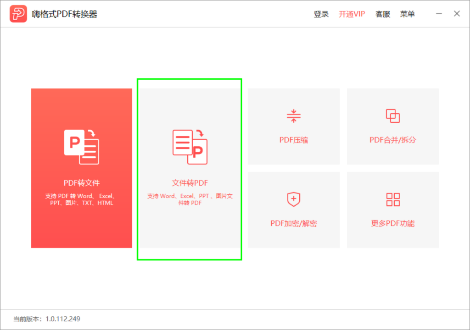This screenshot has height=330, width=470.
Task: Click the version number 1.0.112.249
Action: [62, 319]
